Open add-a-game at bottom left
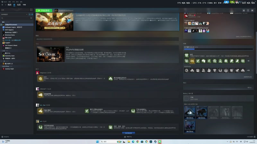 point(5,137)
